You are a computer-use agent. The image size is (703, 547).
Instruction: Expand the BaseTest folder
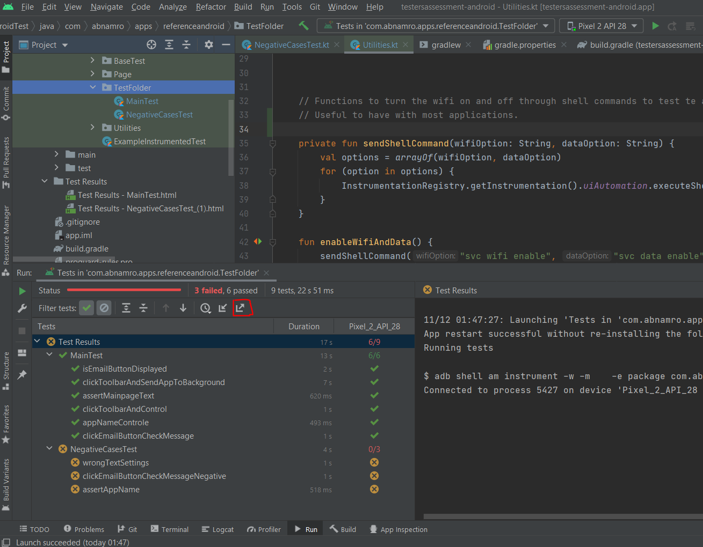coord(92,61)
